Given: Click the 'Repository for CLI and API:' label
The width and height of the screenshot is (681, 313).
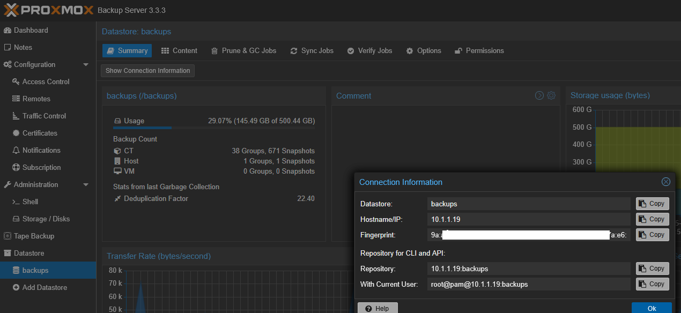Looking at the screenshot, I should [x=403, y=253].
